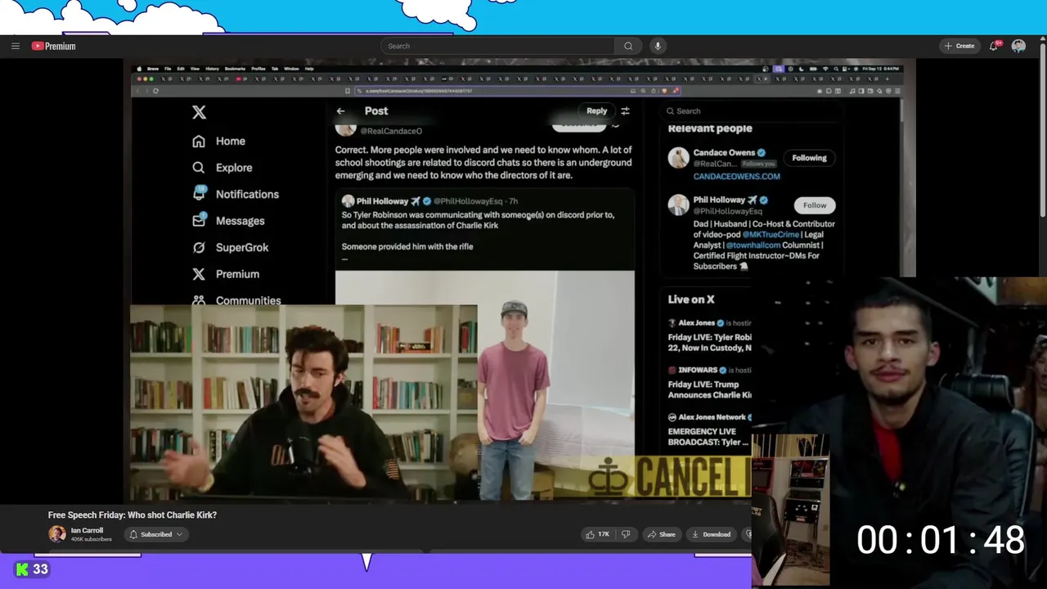Open the File menu in Brave

point(168,69)
